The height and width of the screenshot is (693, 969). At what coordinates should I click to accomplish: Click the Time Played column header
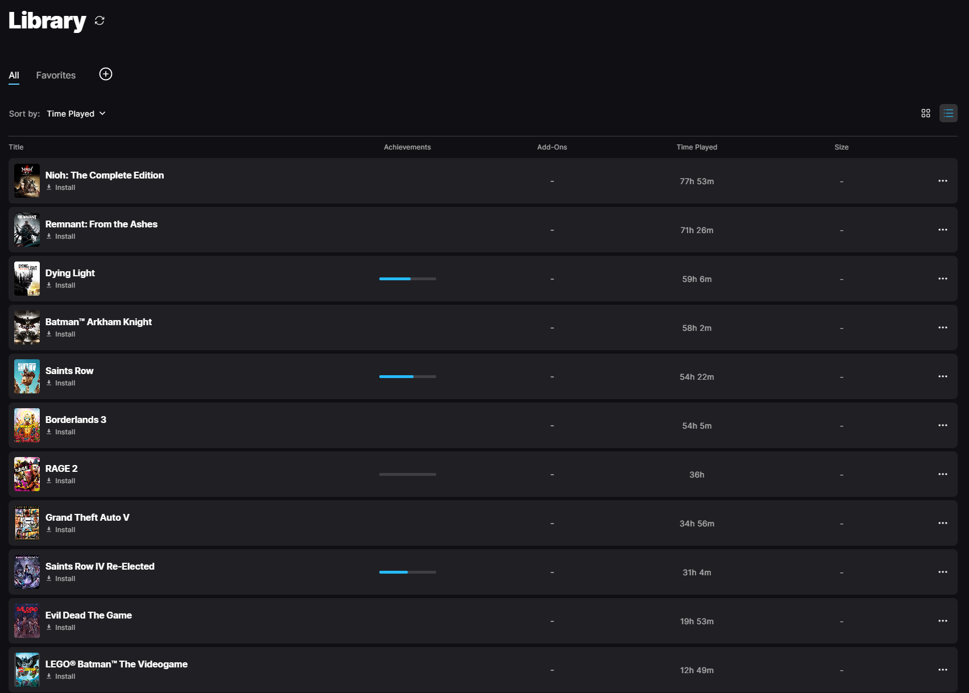(x=697, y=147)
